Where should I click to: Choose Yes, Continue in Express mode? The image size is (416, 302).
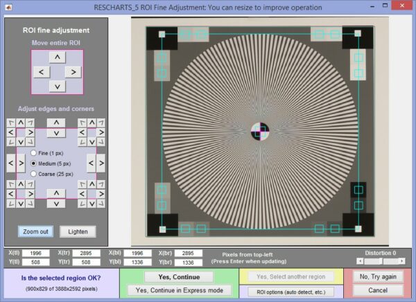coord(179,290)
